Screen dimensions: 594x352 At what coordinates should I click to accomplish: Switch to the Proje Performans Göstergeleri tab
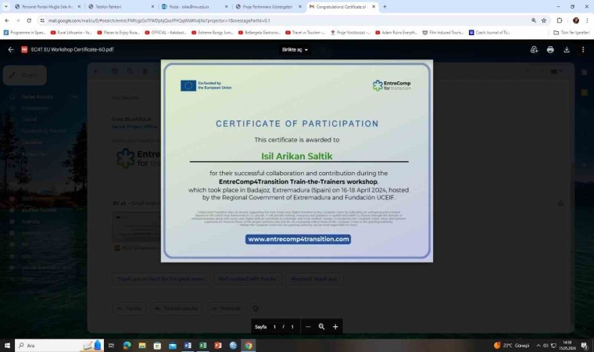(266, 6)
